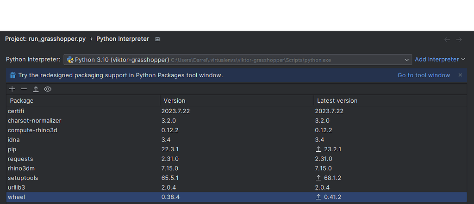Click setuptools' upgrade arrow next to 68.1.2
This screenshot has height=204, width=474.
318,178
